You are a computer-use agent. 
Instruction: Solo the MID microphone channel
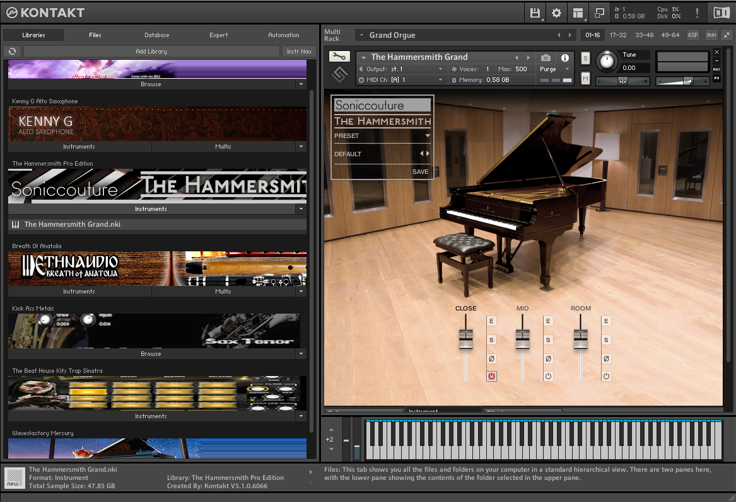click(548, 340)
